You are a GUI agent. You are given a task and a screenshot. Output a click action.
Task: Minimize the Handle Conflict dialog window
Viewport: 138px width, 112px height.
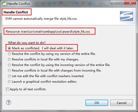(x=114, y=3)
